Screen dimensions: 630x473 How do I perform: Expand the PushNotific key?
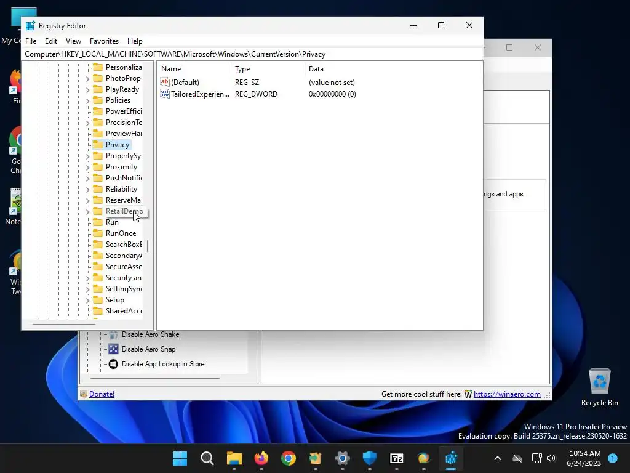point(87,178)
